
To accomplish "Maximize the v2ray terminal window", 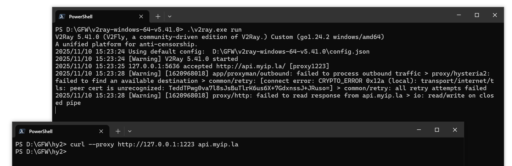I will point(476,15).
